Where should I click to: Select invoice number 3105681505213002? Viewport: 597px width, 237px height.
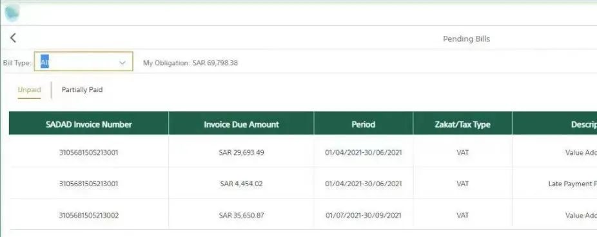point(89,215)
